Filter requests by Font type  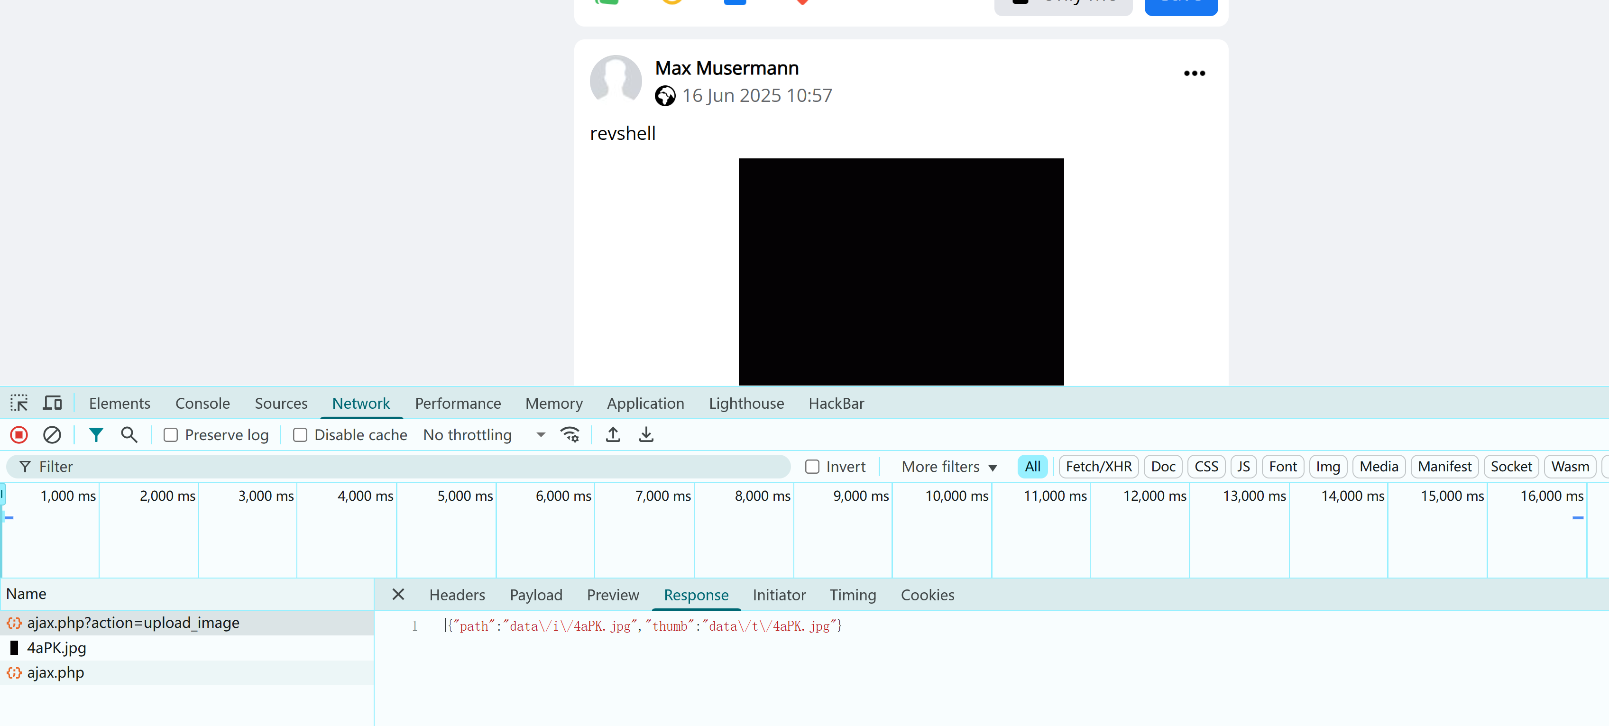point(1283,467)
